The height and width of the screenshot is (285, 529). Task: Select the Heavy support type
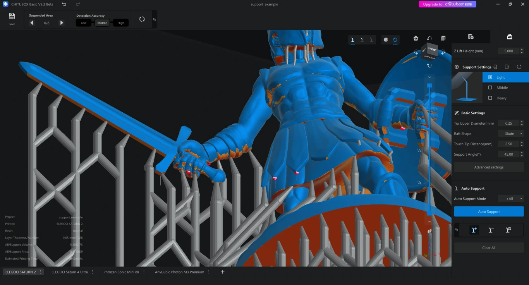(x=505, y=98)
